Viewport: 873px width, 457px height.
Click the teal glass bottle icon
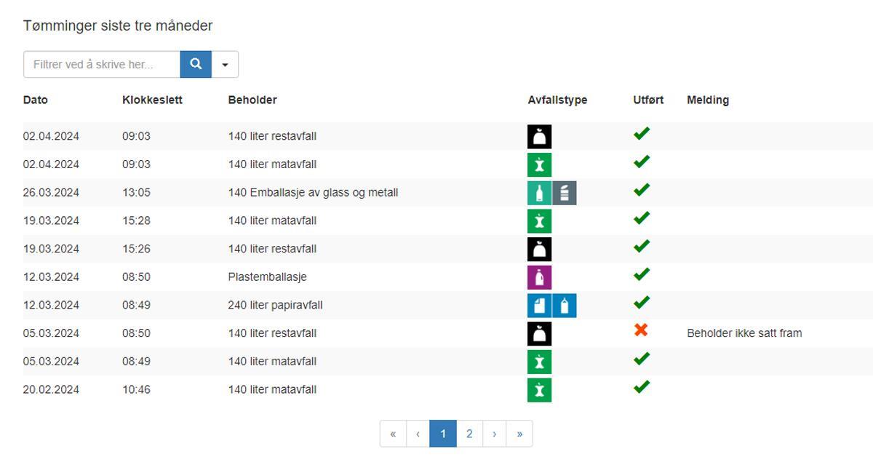coord(539,193)
